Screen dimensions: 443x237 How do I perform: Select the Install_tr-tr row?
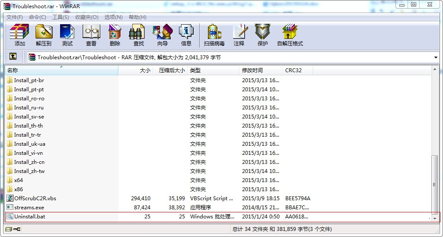point(218,135)
